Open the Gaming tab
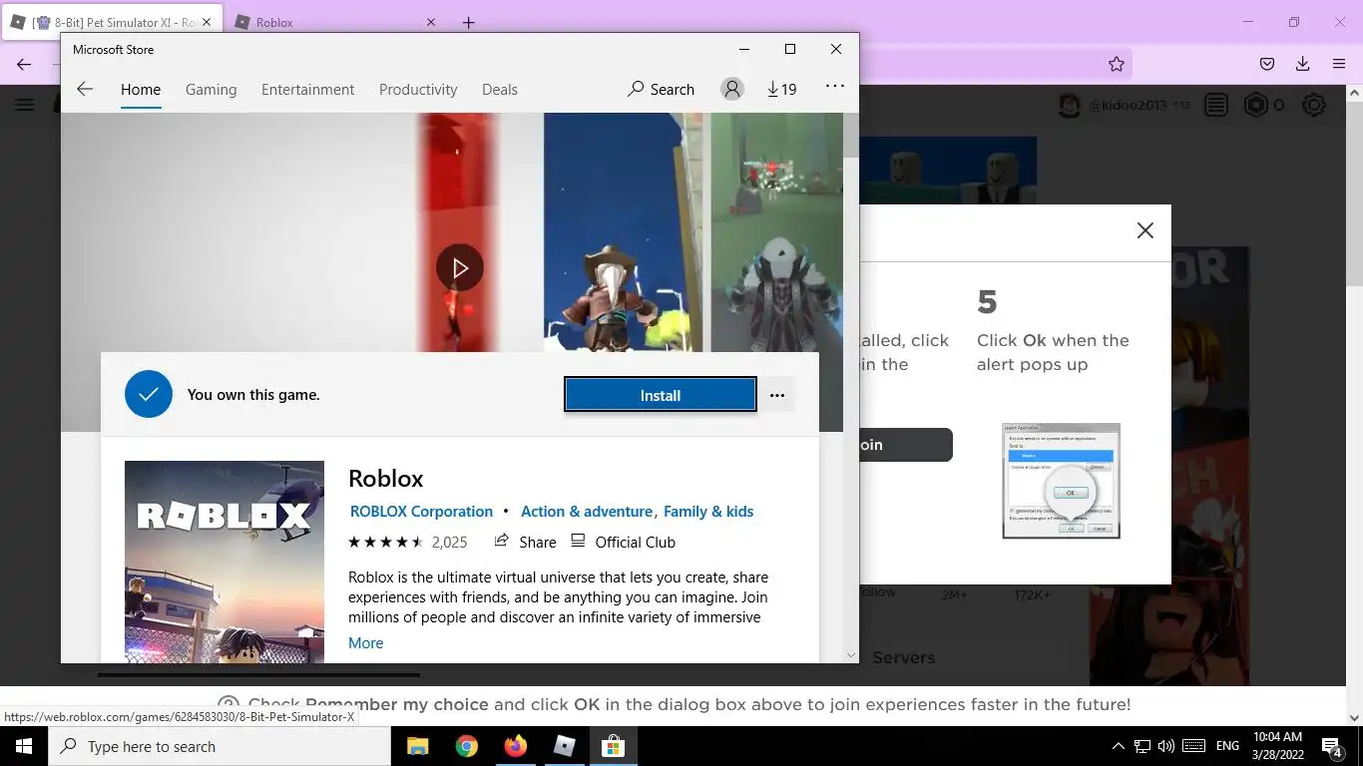The width and height of the screenshot is (1363, 766). click(x=211, y=89)
